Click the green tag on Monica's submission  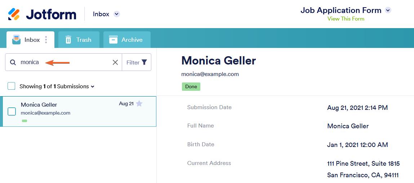25,121
